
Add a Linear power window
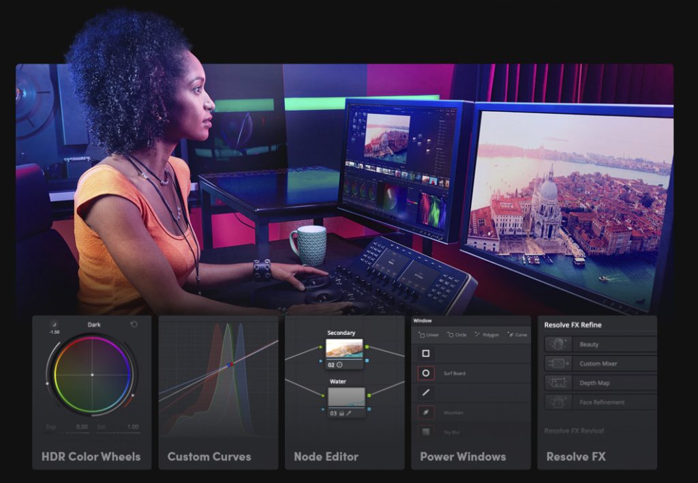click(x=429, y=335)
